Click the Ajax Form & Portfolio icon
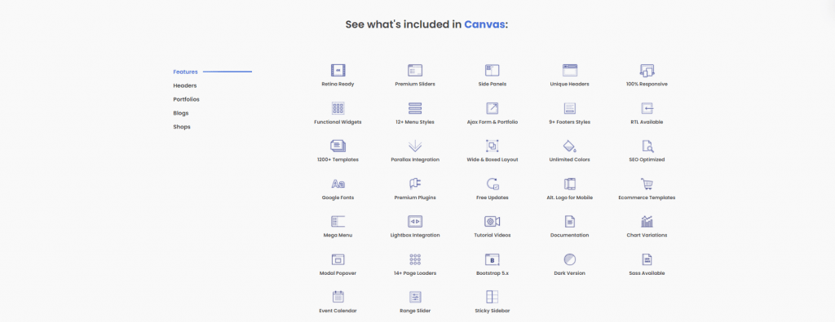Viewport: 835px width, 322px height. (492, 108)
